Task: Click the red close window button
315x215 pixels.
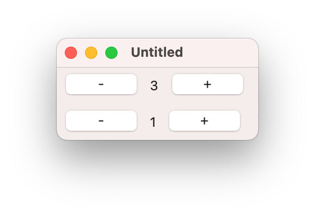Action: point(71,53)
